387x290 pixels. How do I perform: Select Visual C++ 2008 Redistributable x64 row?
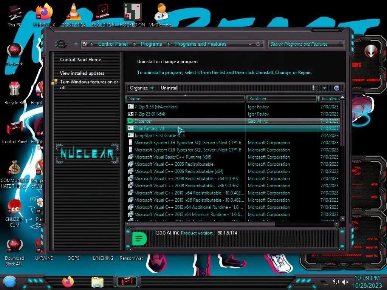tap(233, 178)
